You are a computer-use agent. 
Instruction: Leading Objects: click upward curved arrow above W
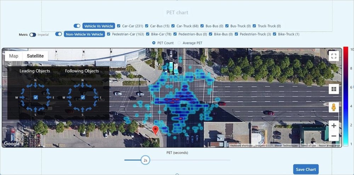[x=23, y=91]
